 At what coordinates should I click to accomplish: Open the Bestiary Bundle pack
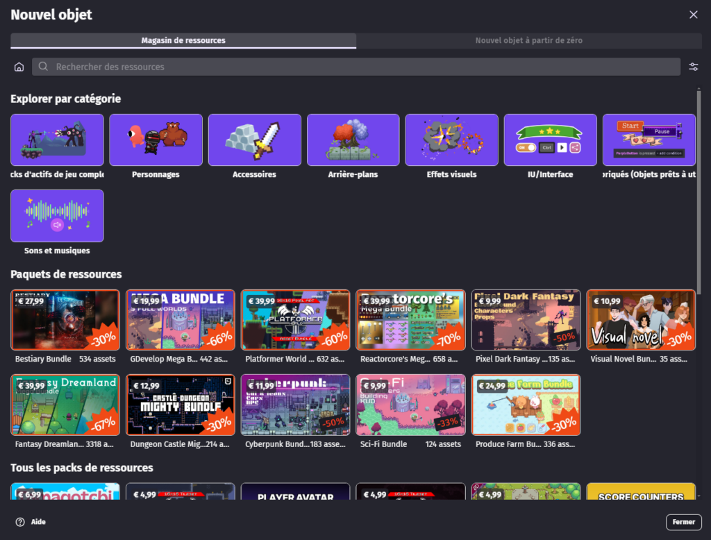pyautogui.click(x=65, y=320)
